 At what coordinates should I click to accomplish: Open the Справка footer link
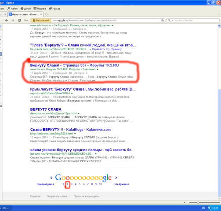(35, 196)
